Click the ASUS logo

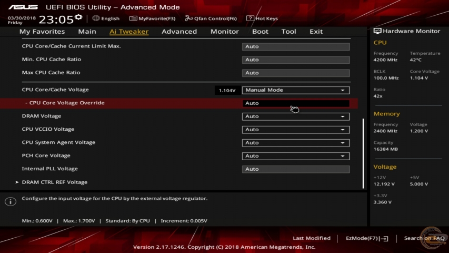23,7
